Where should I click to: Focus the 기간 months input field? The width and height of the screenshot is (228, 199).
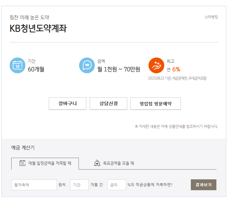coord(79,185)
